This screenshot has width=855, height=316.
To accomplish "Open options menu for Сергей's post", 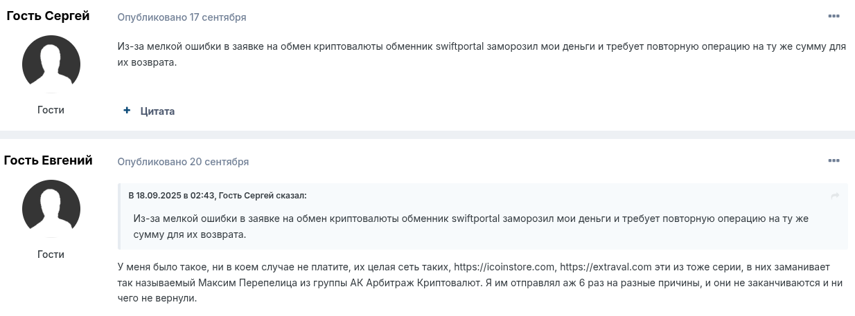I will pos(834,16).
